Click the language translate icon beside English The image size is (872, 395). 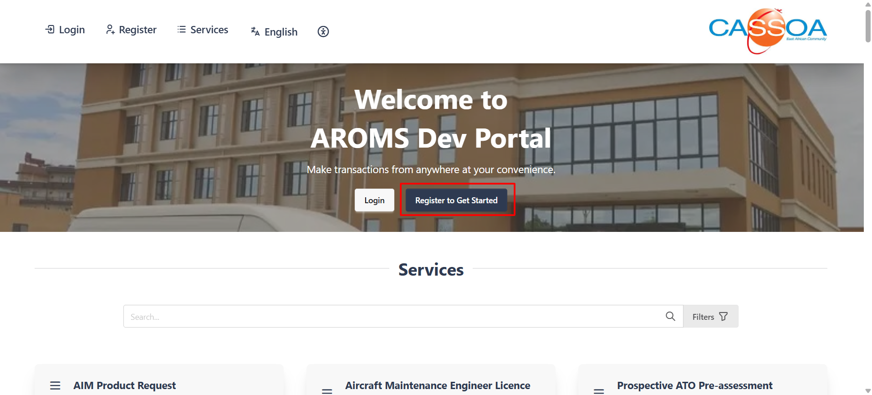point(255,31)
